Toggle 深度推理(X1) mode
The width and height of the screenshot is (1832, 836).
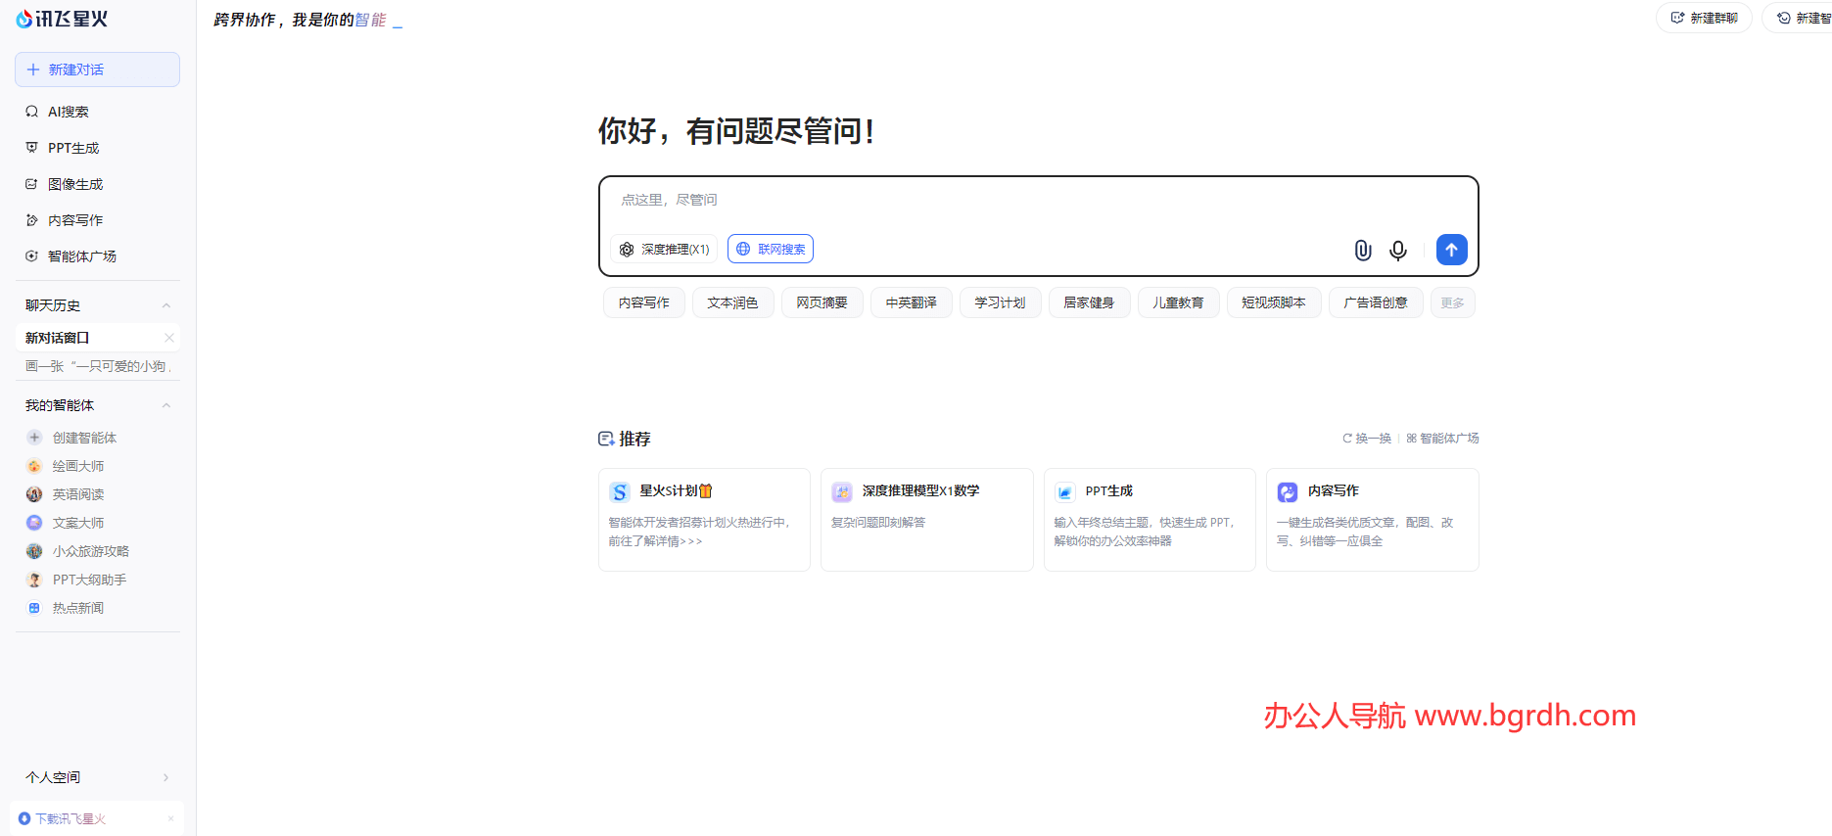pyautogui.click(x=664, y=250)
